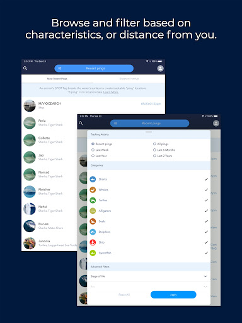Viewport: 242px width, 323px height.
Task: Apply the selected filters
Action: pos(173,295)
